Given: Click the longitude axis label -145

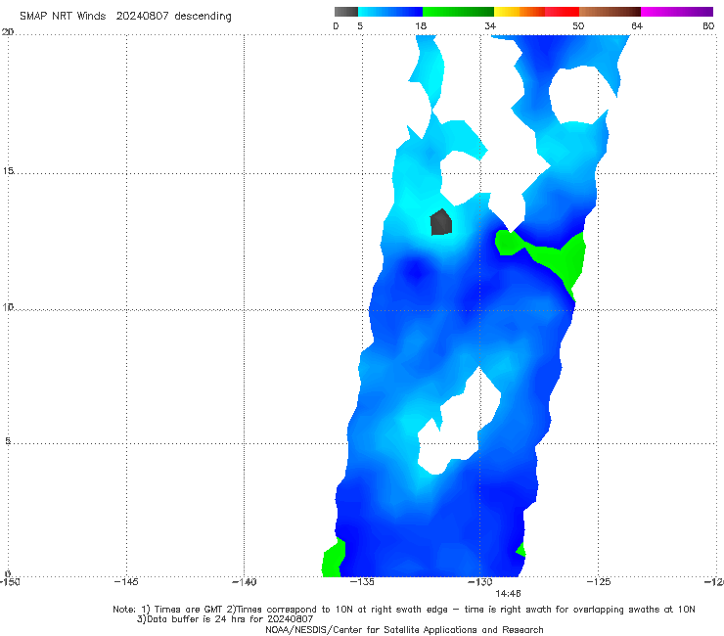Looking at the screenshot, I should pyautogui.click(x=126, y=581).
